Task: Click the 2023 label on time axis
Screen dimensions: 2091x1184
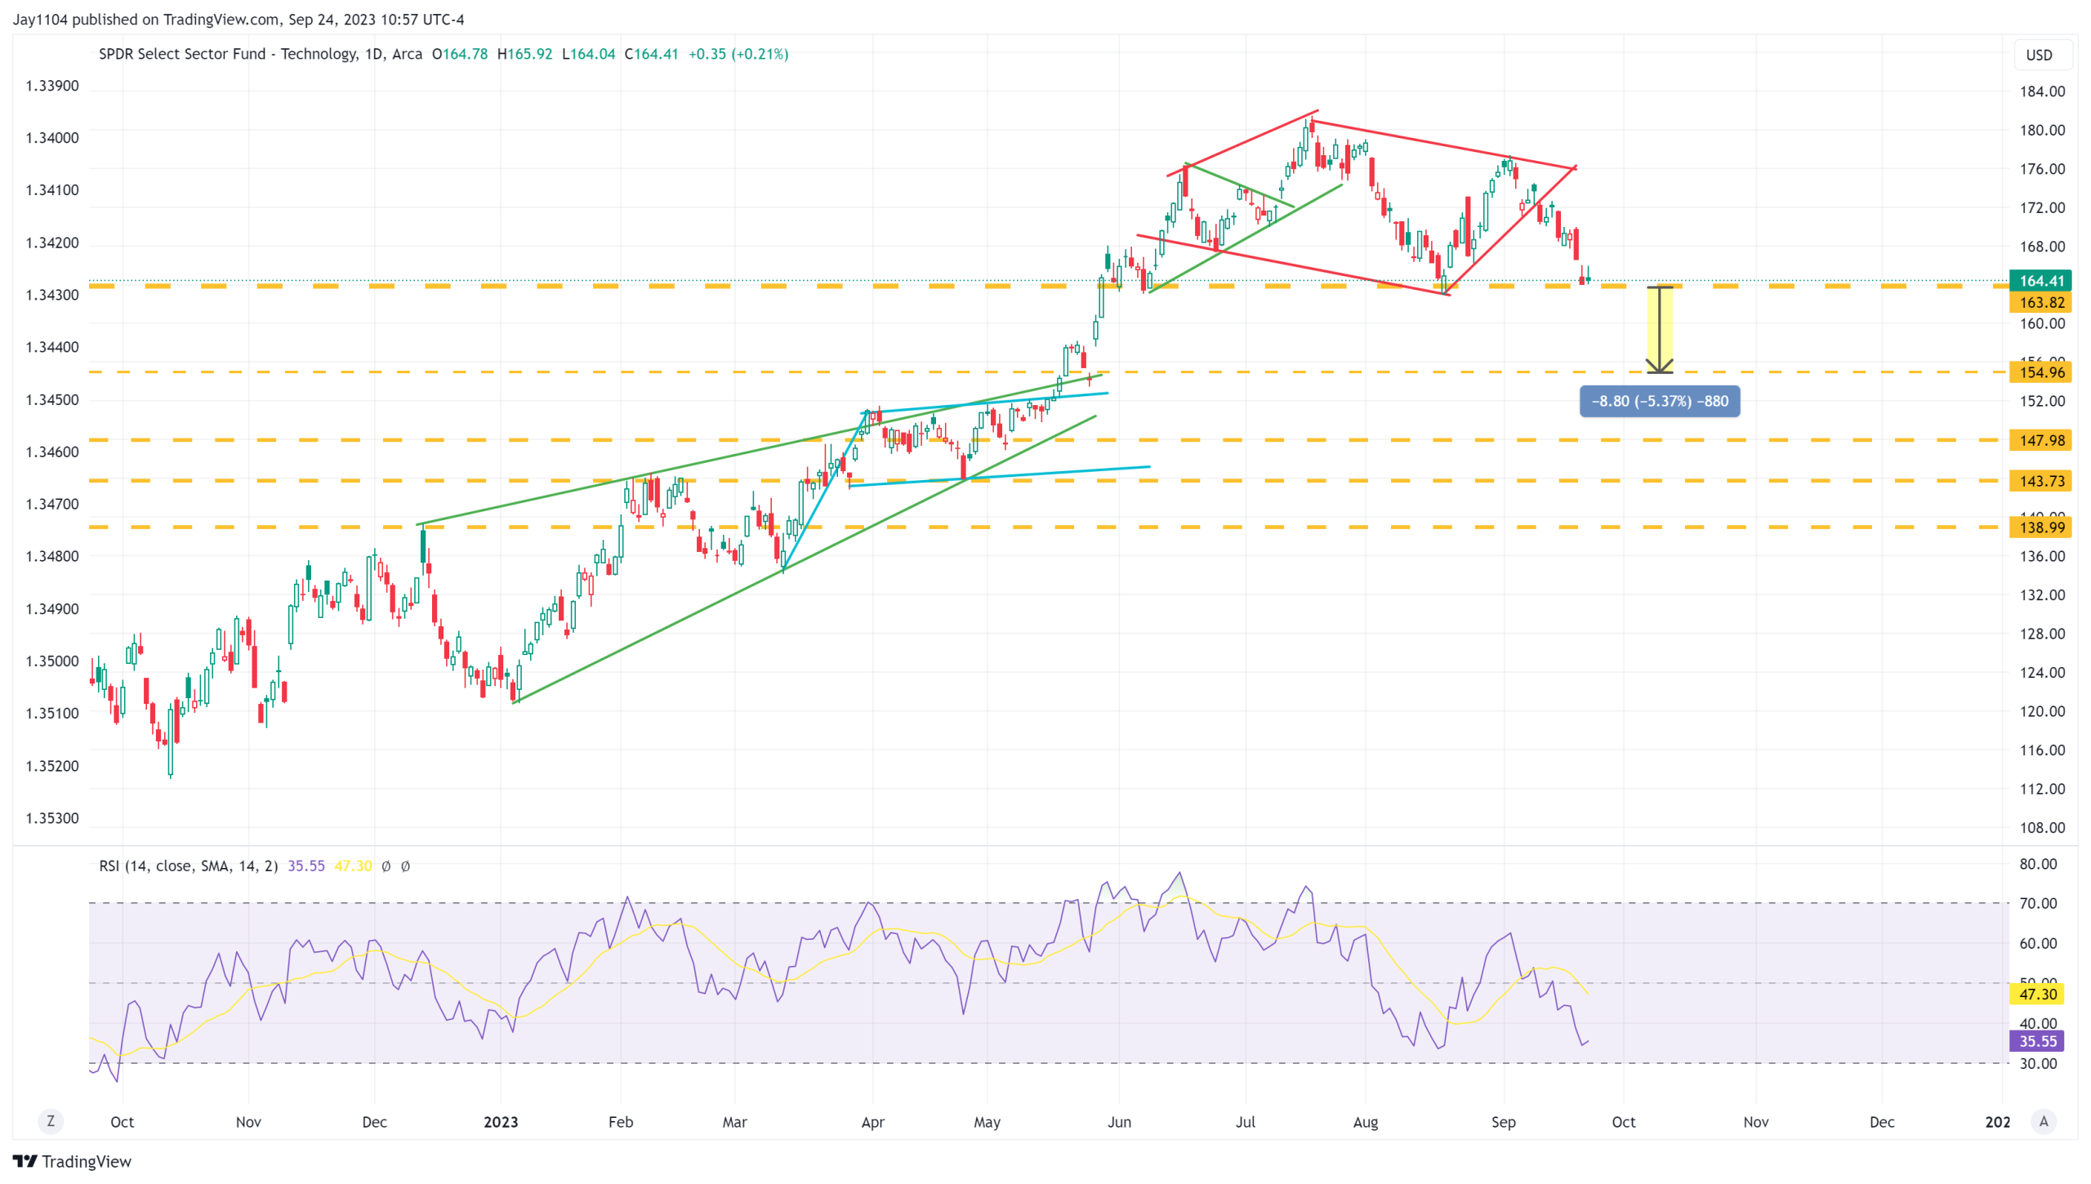Action: click(501, 1122)
